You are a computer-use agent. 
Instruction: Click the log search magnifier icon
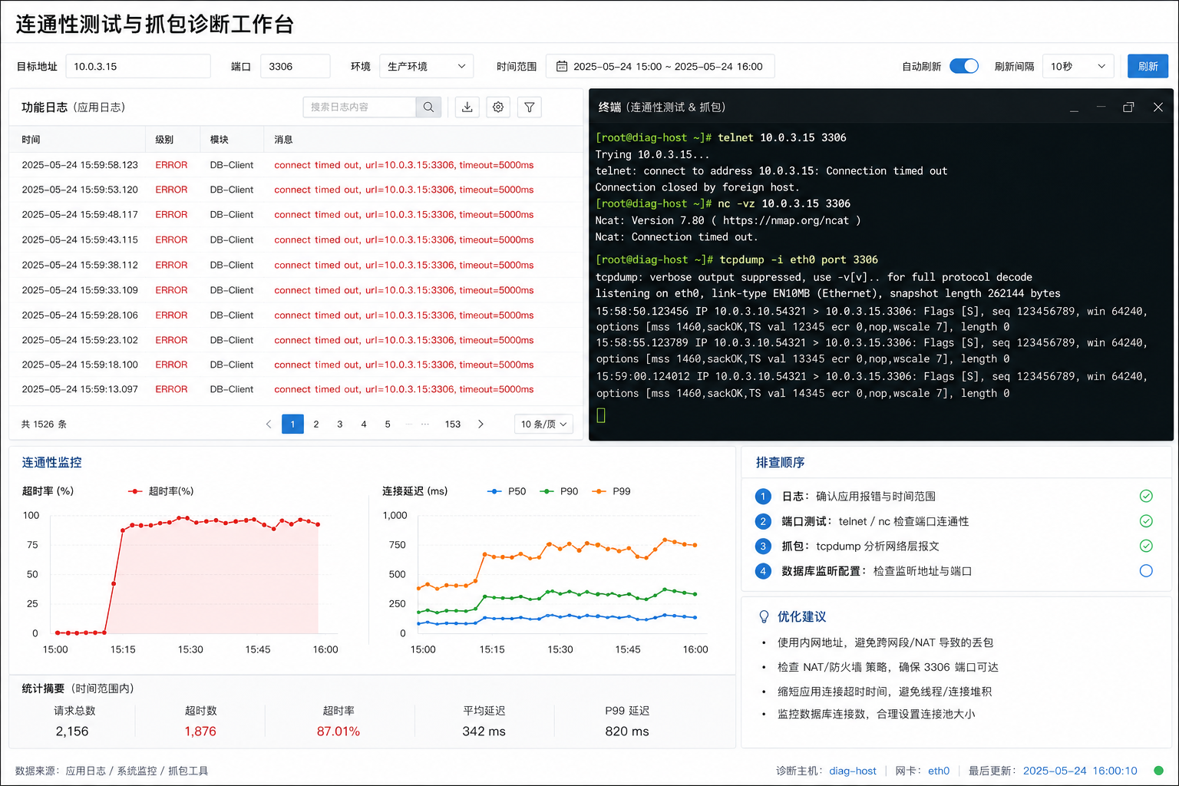point(428,107)
